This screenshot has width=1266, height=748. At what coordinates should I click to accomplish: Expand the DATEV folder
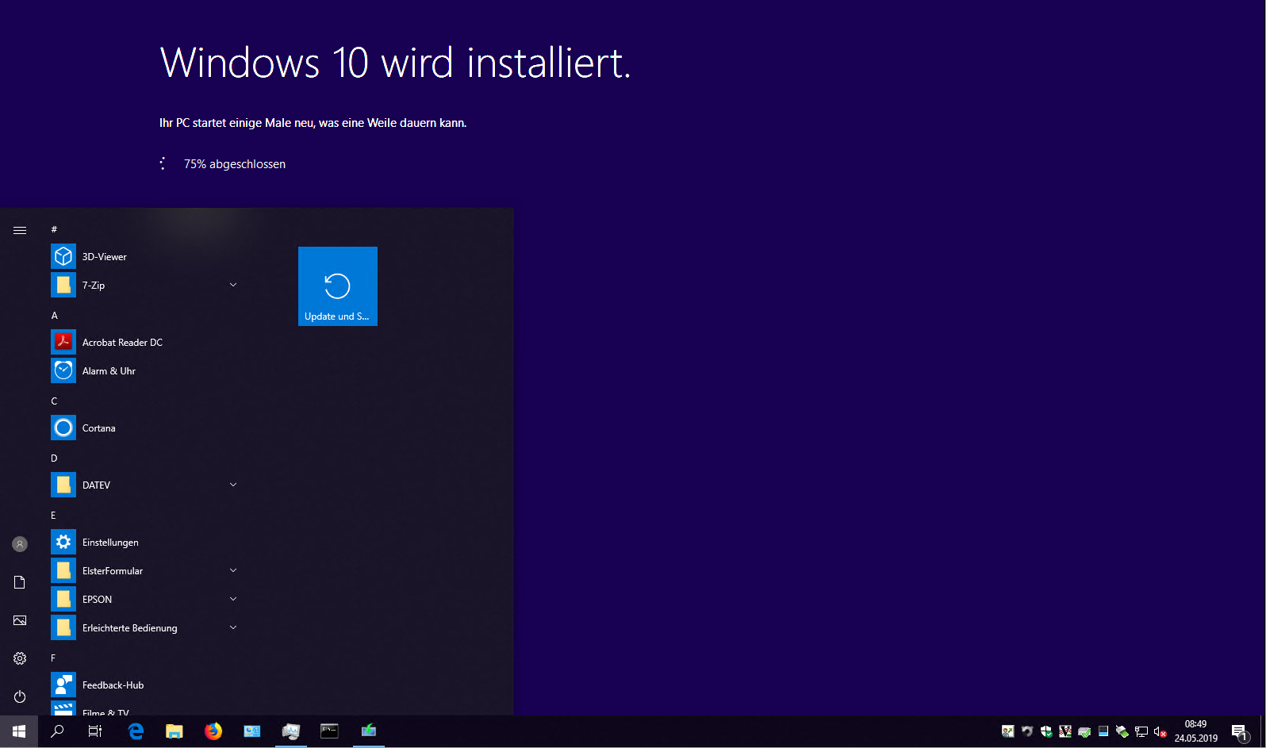[x=232, y=485]
